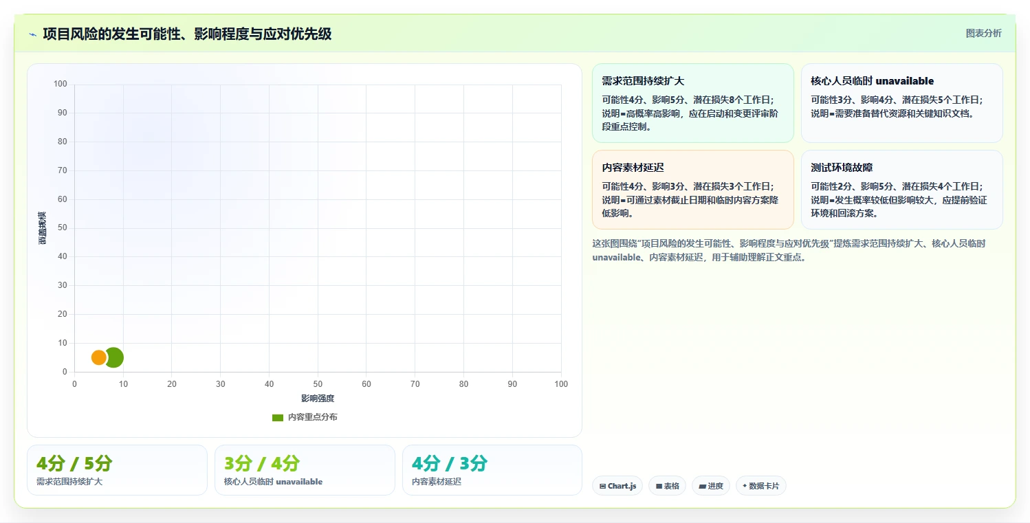Click 内容素材延迟 caption under 4分 / 3分
Viewport: 1030px width, 523px height.
pos(437,482)
